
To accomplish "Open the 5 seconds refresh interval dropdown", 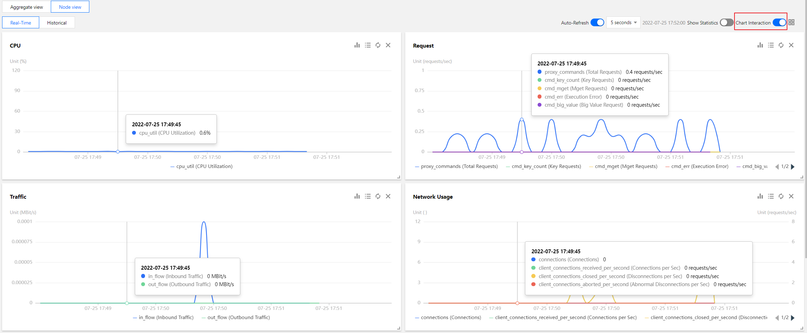I will (623, 22).
